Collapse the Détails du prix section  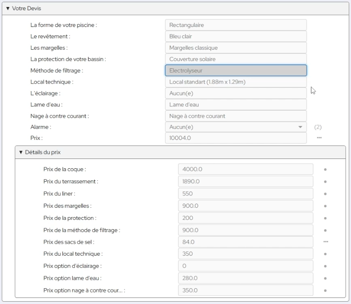[x=21, y=152]
